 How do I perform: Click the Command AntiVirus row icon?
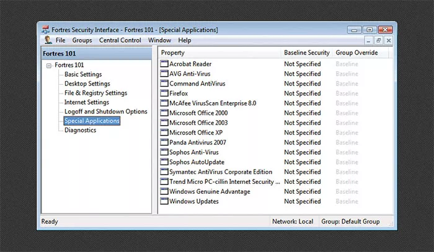click(164, 84)
